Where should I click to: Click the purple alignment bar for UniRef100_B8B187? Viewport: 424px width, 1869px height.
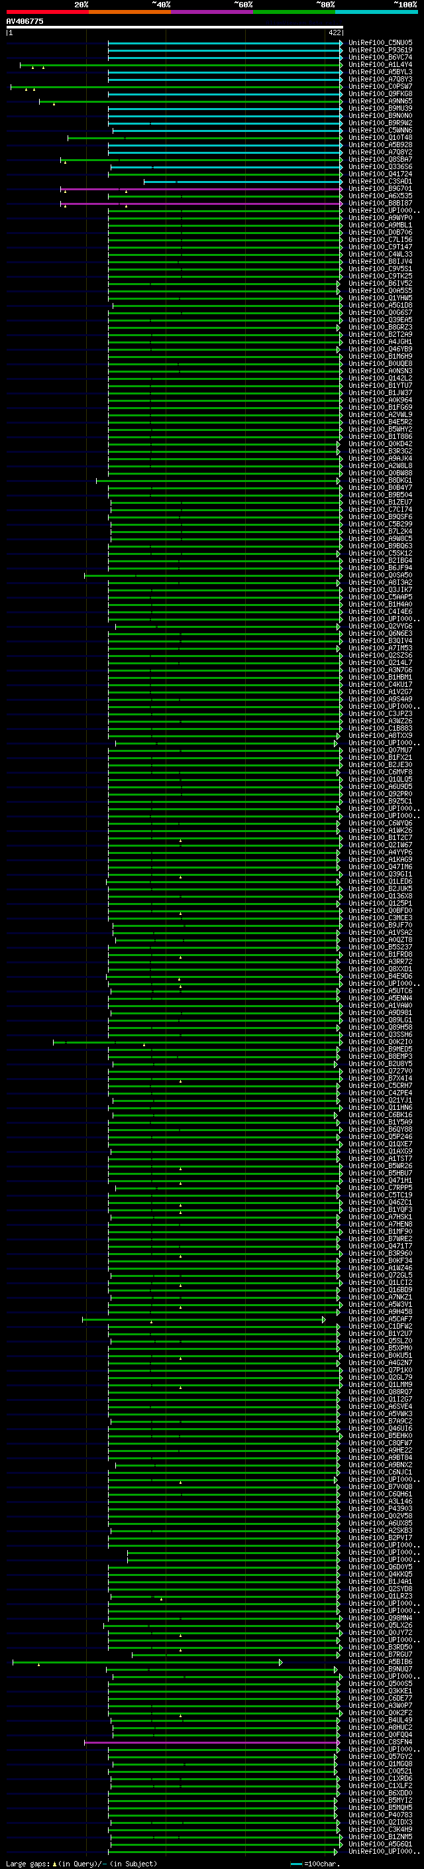pos(201,204)
